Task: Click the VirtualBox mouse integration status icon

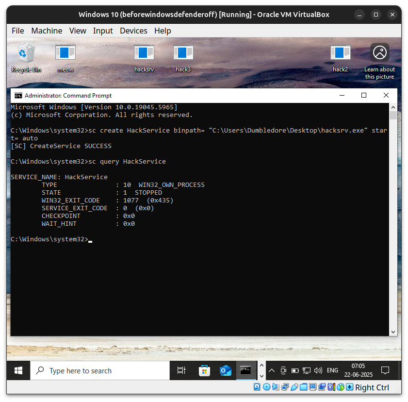Action: coord(341,387)
